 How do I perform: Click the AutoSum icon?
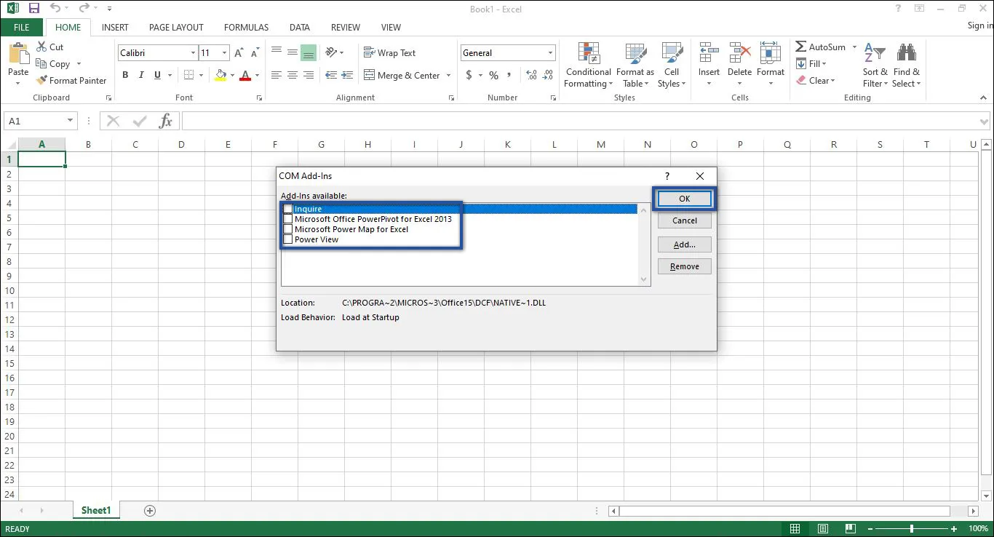pyautogui.click(x=800, y=47)
